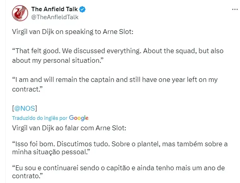
Task: Open the @NOS mention link
Action: point(24,108)
